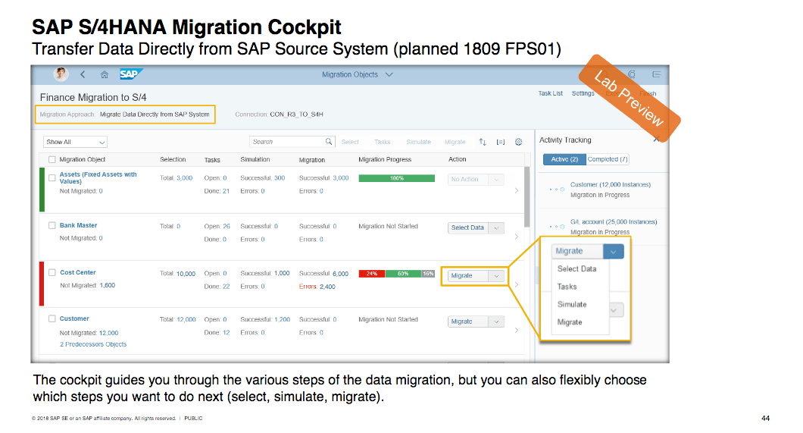
Task: Click the Errors 2,400 value
Action: (327, 287)
